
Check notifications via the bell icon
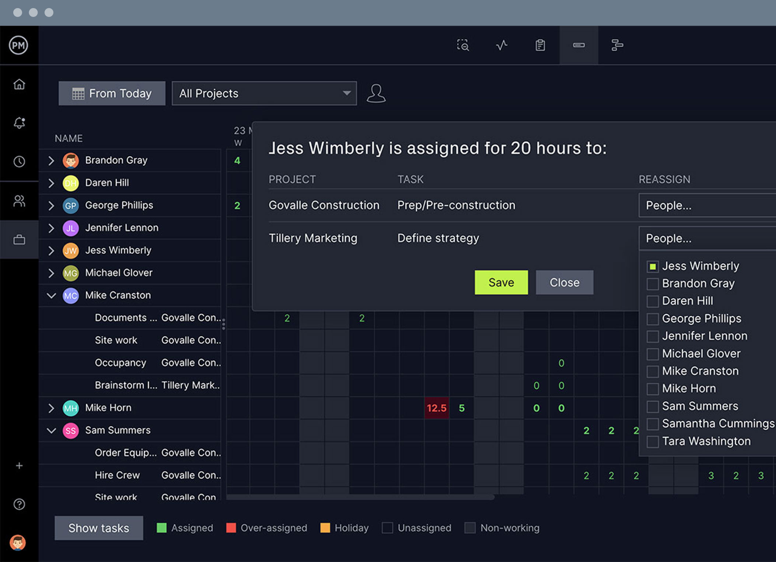coord(19,123)
